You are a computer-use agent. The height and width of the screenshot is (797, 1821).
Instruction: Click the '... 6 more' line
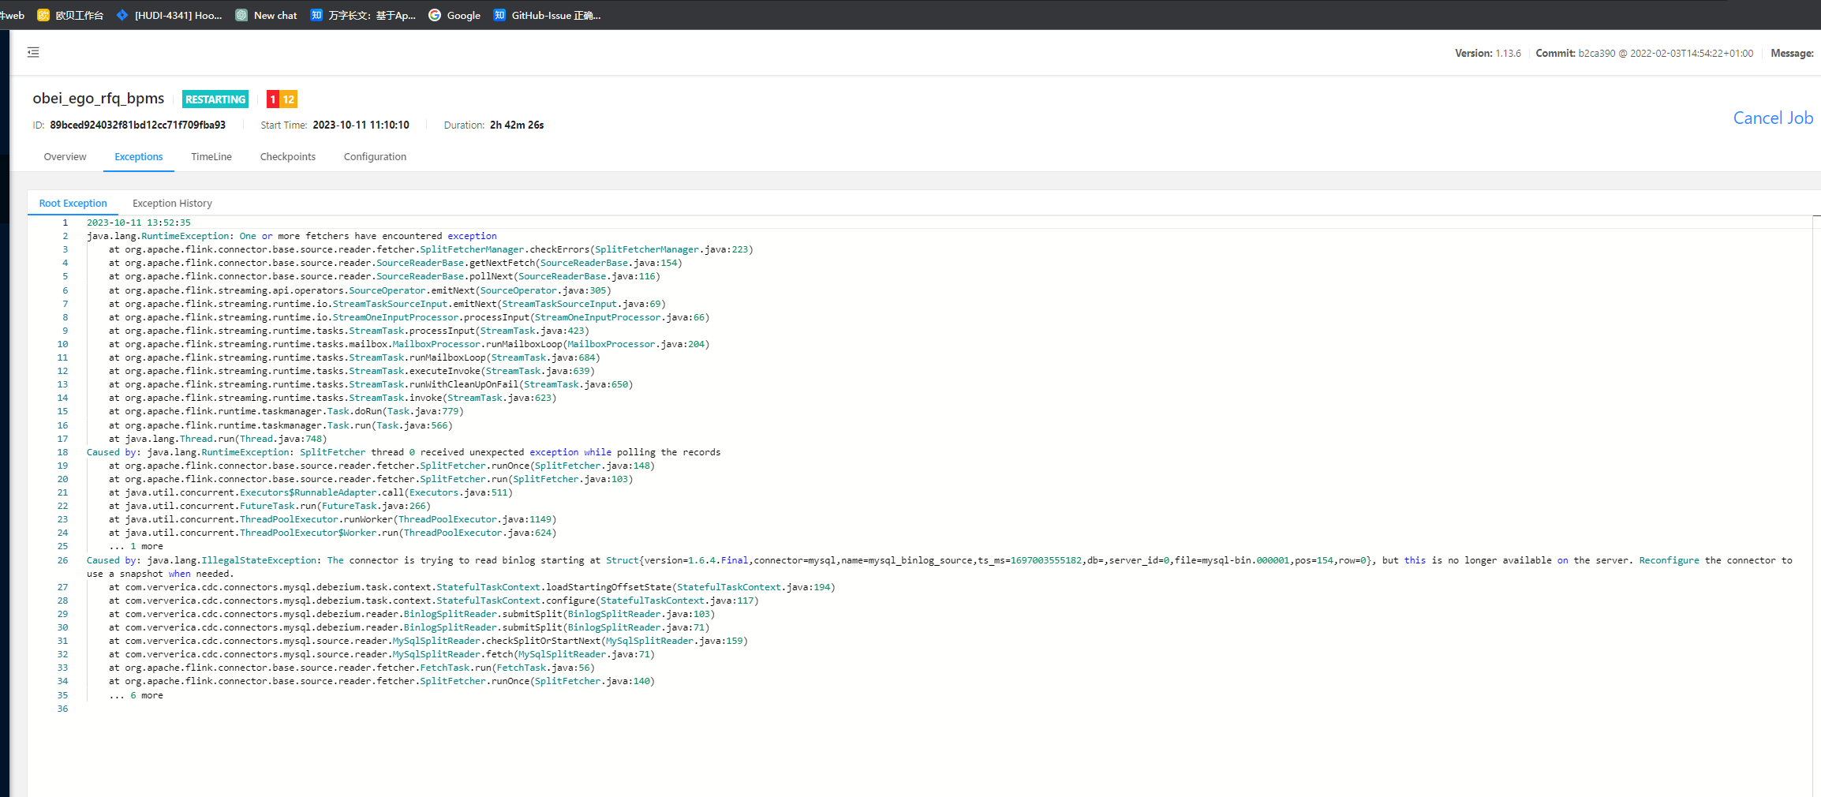click(x=136, y=695)
